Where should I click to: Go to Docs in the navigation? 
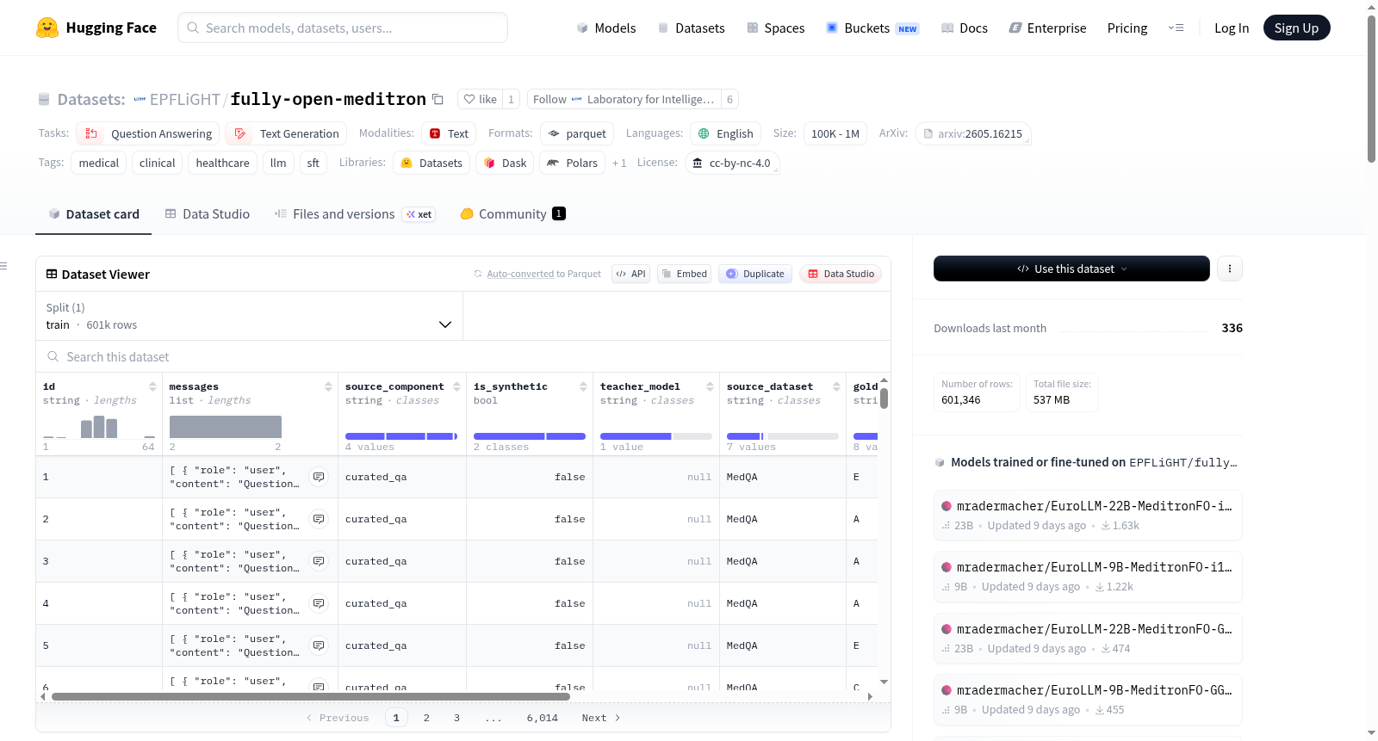click(x=964, y=28)
